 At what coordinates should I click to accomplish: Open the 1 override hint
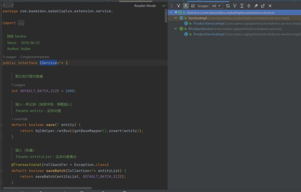tap(19, 119)
